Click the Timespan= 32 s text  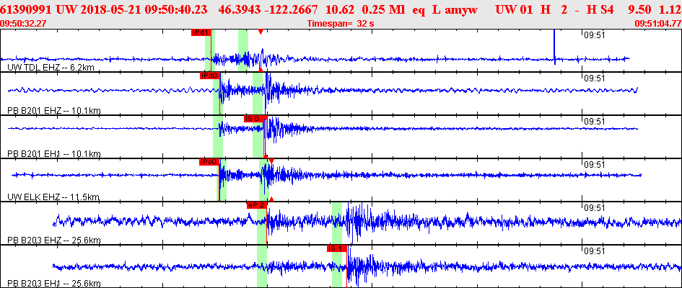341,24
